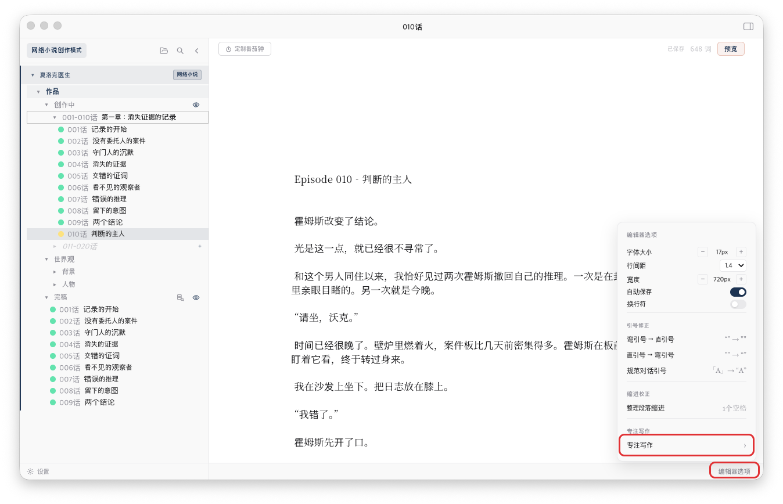Collapse the 世界观 folder
Screen dimensions: 783x504
tap(47, 259)
